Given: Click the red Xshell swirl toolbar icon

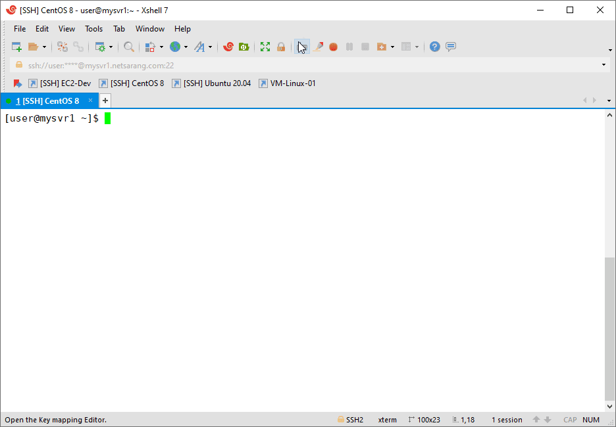Looking at the screenshot, I should tap(228, 47).
